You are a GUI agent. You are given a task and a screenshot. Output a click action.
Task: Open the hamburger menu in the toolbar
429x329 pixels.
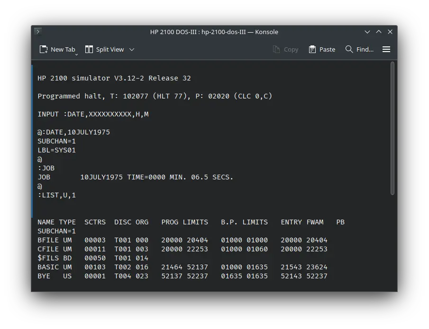[386, 49]
